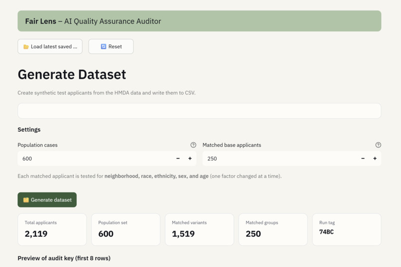Click the Matched variants card label
The width and height of the screenshot is (401, 267).
189,223
